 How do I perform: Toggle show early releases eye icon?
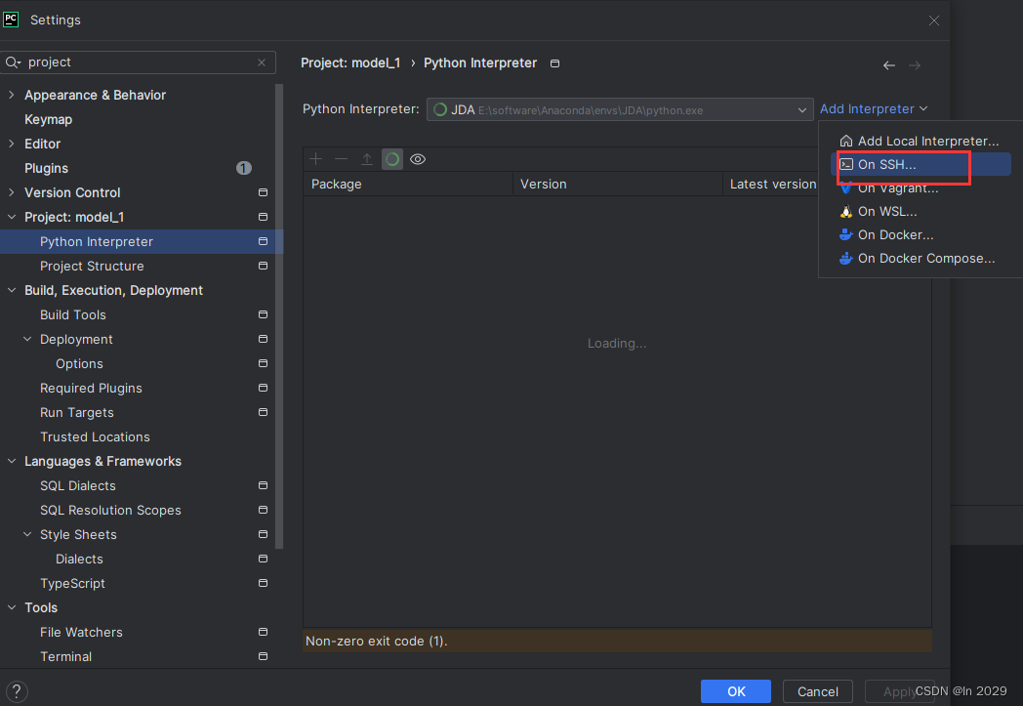point(418,159)
